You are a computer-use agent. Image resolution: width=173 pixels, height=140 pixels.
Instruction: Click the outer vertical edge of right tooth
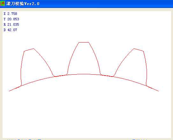tap(146, 68)
